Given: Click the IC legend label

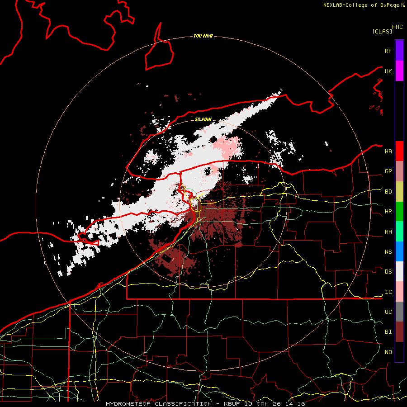Looking at the screenshot, I should point(388,292).
